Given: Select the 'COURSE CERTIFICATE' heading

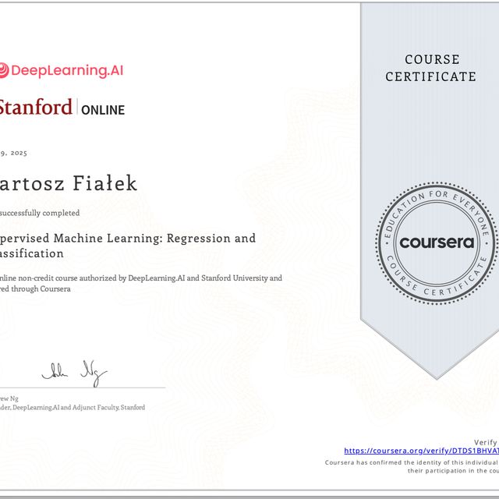Looking at the screenshot, I should point(431,68).
